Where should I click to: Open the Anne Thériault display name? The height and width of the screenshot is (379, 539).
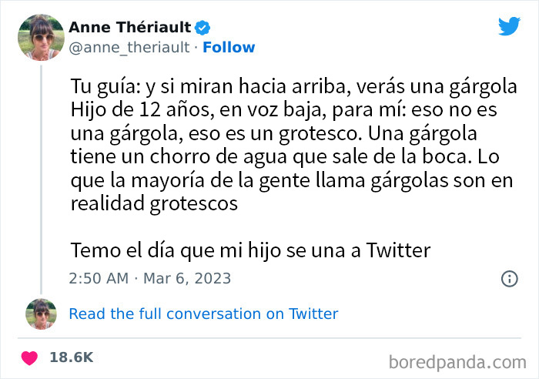(130, 28)
